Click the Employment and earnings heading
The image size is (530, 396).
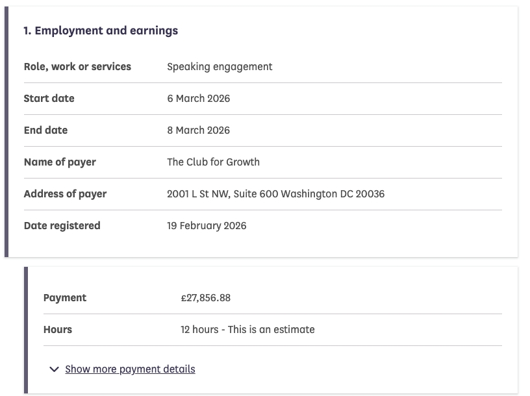[x=101, y=31]
